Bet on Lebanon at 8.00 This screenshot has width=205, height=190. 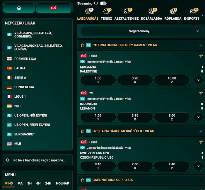(172, 117)
